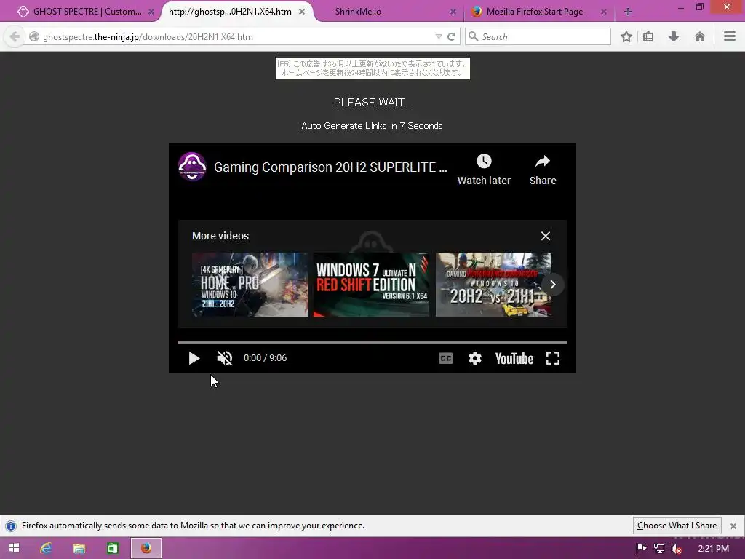Open File Explorer from the taskbar

coord(79,548)
